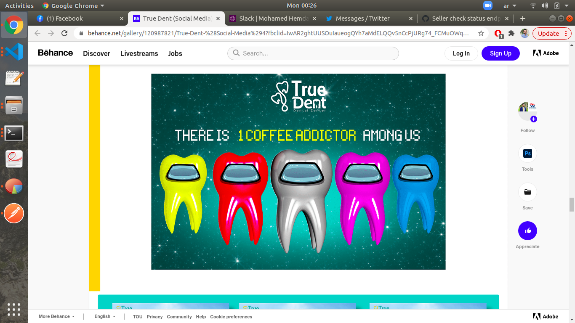The width and height of the screenshot is (575, 323).
Task: Open Discover in Behance navigation
Action: [96, 53]
